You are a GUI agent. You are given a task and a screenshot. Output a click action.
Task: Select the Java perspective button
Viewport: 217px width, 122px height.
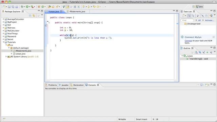pyautogui.click(x=199, y=7)
